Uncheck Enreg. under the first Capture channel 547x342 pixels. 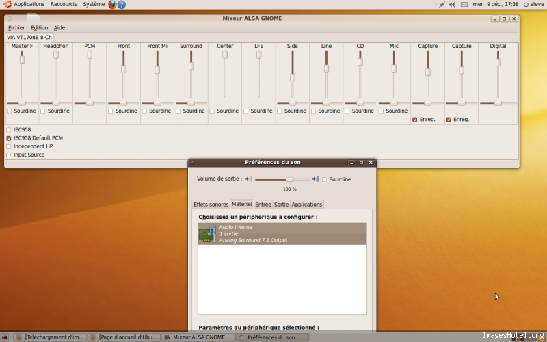[415, 119]
